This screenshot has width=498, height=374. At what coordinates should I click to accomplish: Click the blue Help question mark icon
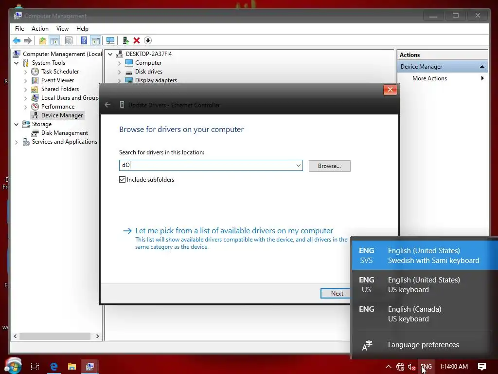(x=84, y=40)
